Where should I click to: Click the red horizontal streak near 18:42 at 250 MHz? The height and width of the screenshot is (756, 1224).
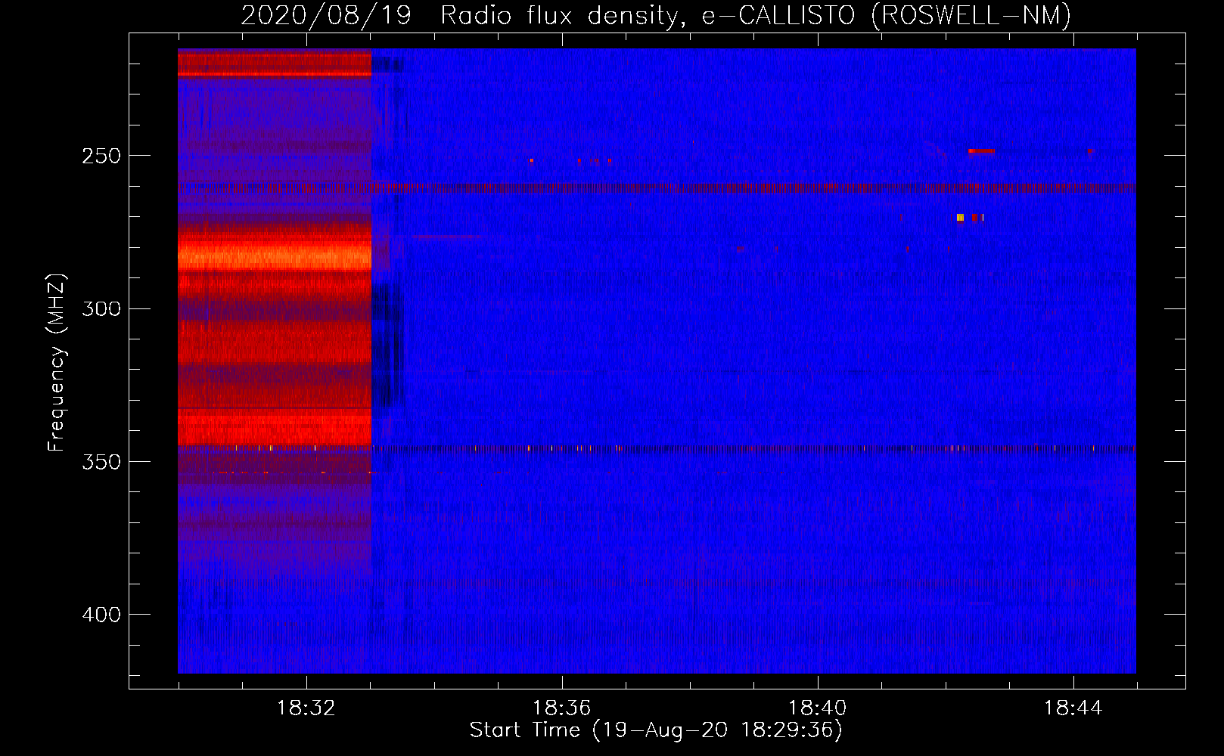pos(981,151)
